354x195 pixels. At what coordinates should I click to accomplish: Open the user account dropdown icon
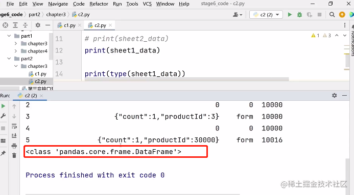click(x=238, y=15)
